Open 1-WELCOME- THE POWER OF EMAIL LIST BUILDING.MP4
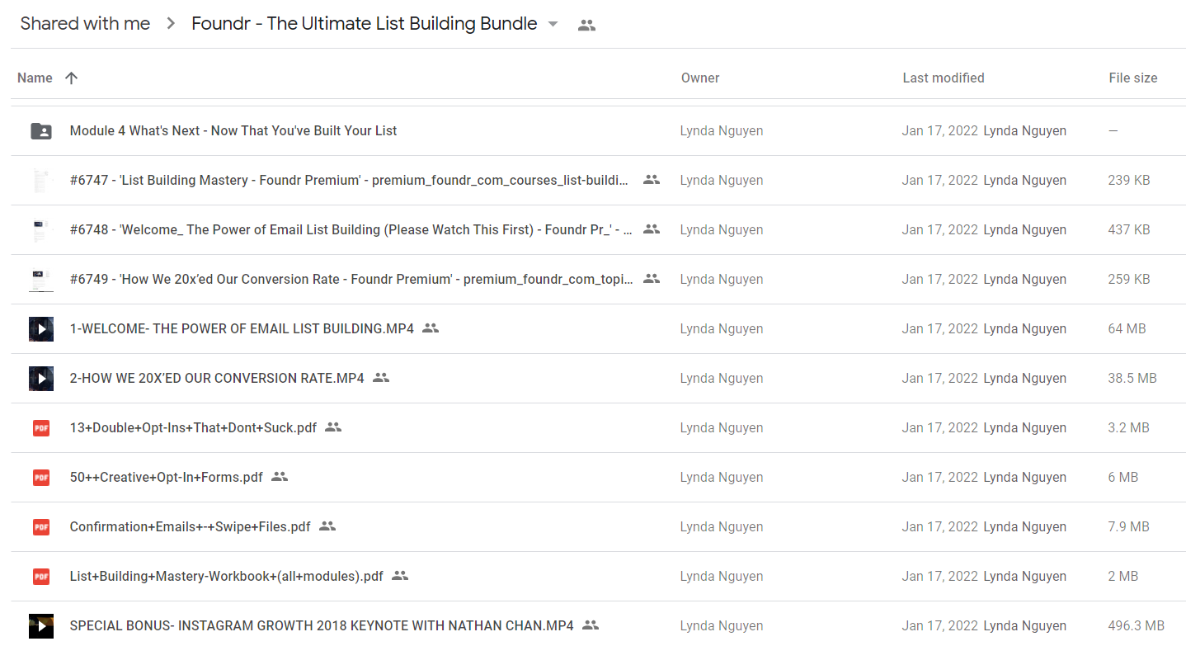Viewport: 1186px width, 646px height. [242, 328]
